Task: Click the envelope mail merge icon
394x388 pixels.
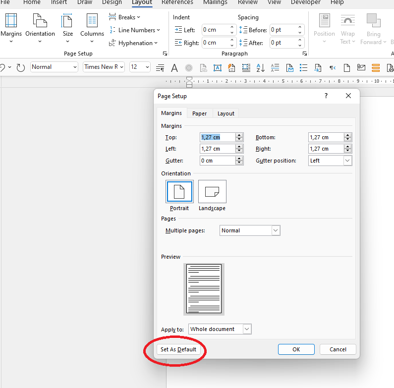Action: click(x=289, y=67)
